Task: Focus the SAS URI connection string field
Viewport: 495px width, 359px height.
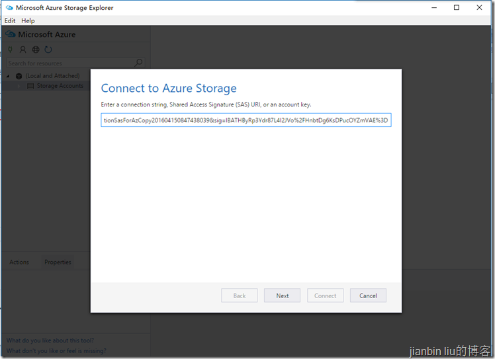Action: (246, 120)
